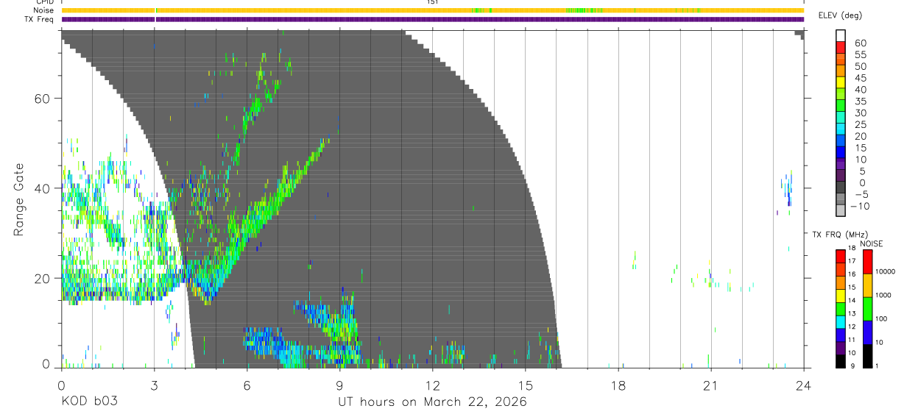Click the NOISE legend title
Image resolution: width=904 pixels, height=417 pixels.
(871, 243)
